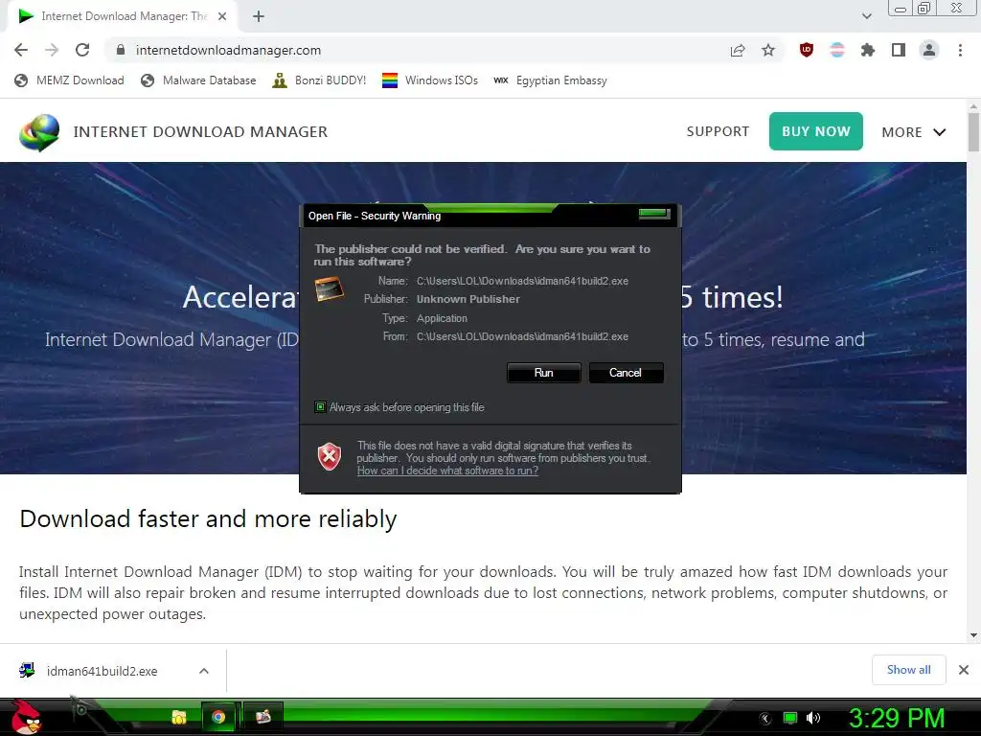Screen dimensions: 981x736
Task: Open the Windows ISOs bookmark
Action: click(x=430, y=80)
